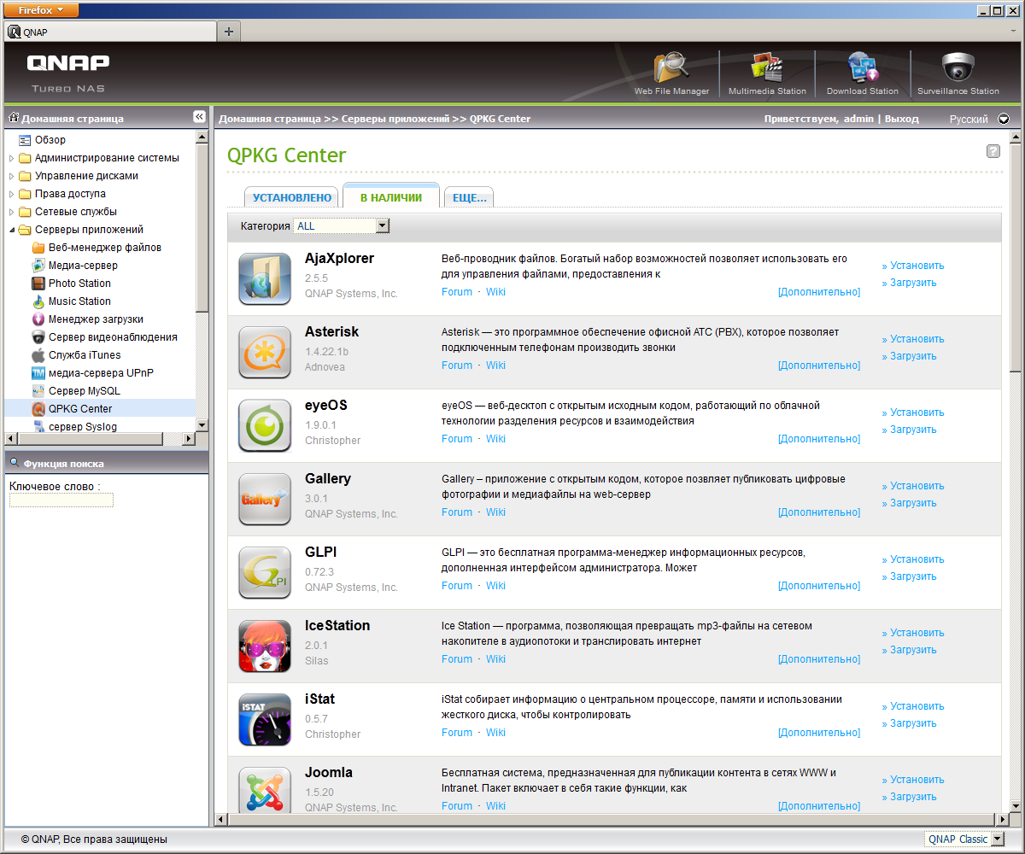
Task: Open the help question mark icon
Action: [x=993, y=151]
